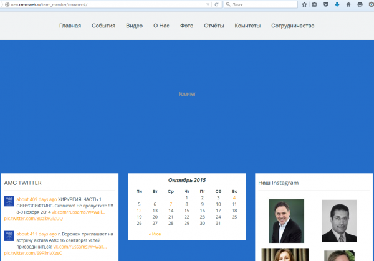Open the address bar history dropdown arrow

tap(208, 4)
